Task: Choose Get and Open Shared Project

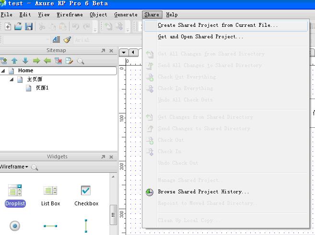Action: pyautogui.click(x=226, y=37)
